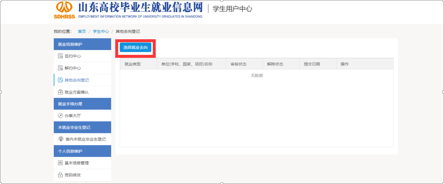
Task: Expand the 就业手续办理 section header
Action: [82, 104]
